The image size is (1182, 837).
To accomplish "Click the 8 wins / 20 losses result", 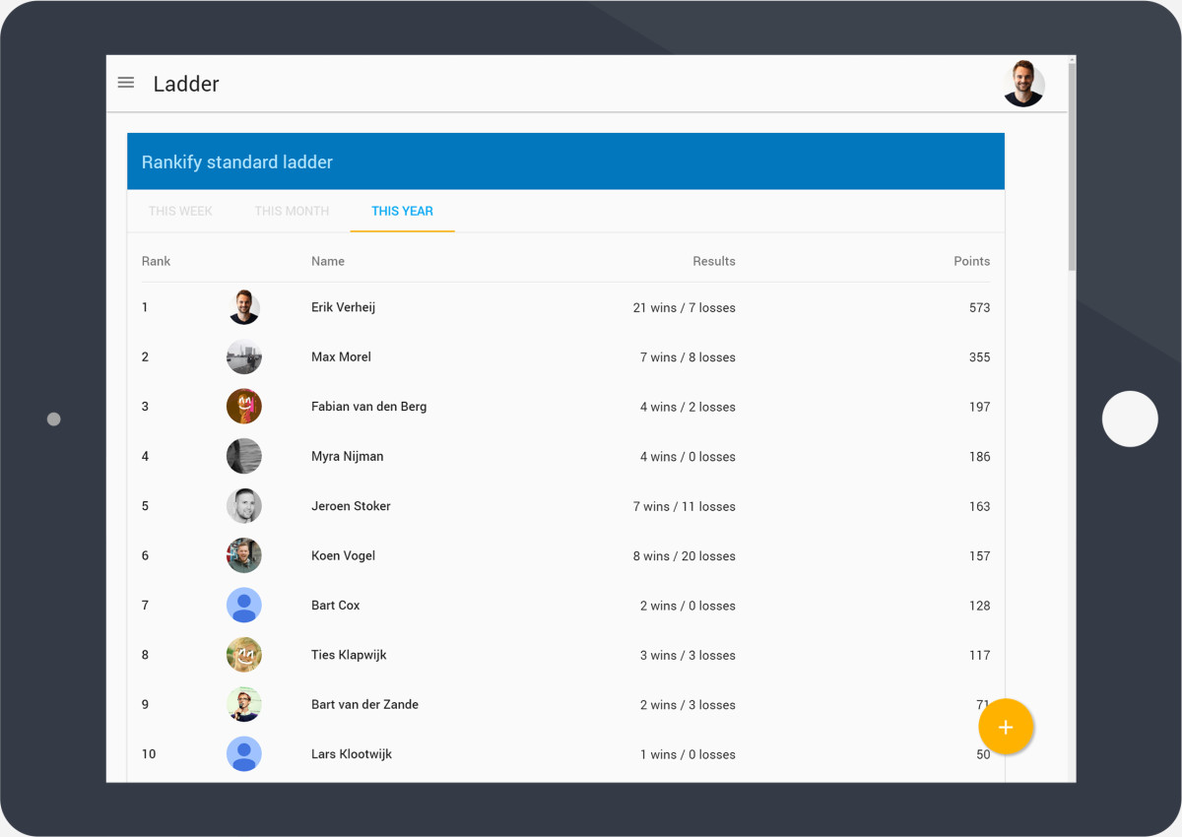I will point(685,556).
